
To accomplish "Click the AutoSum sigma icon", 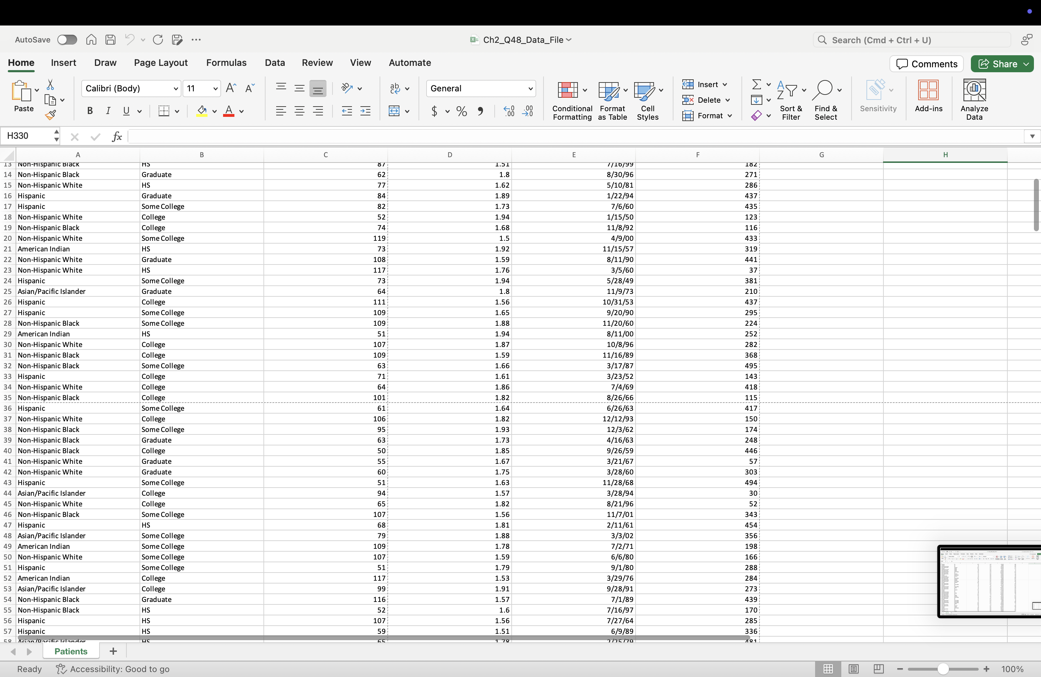I will (756, 84).
